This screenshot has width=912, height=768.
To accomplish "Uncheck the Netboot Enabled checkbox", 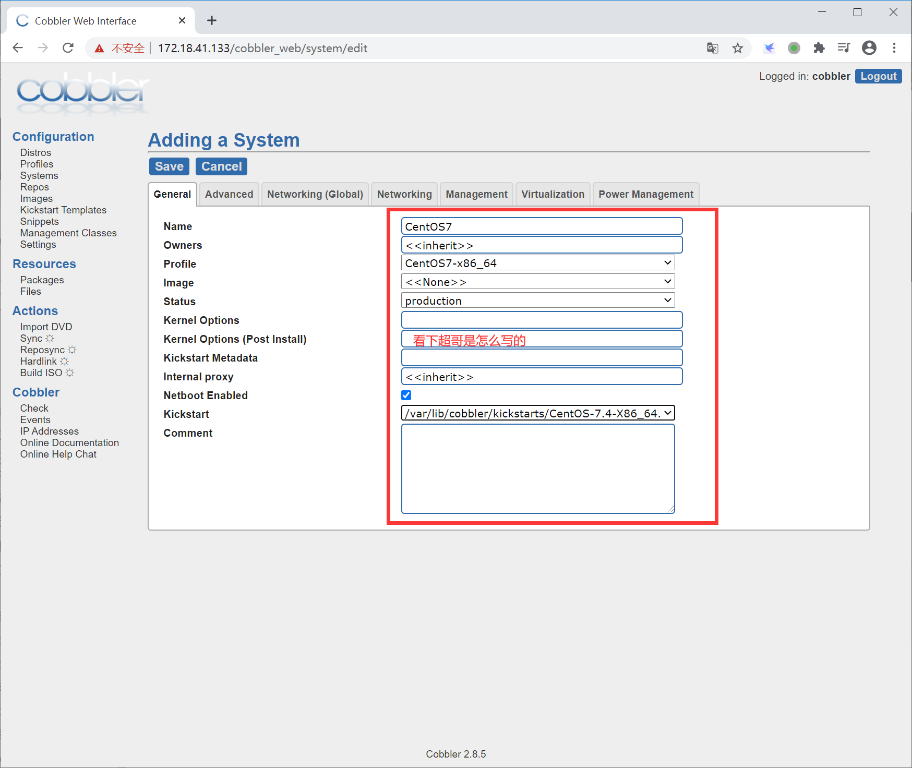I will (x=406, y=395).
